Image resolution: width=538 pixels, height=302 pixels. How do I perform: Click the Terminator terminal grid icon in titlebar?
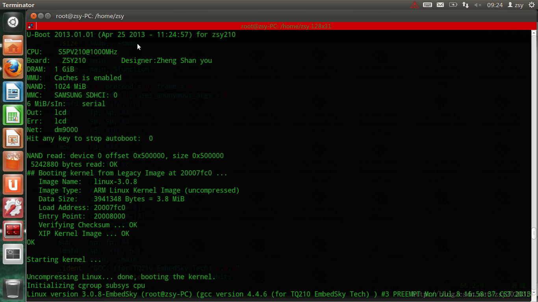pyautogui.click(x=30, y=26)
